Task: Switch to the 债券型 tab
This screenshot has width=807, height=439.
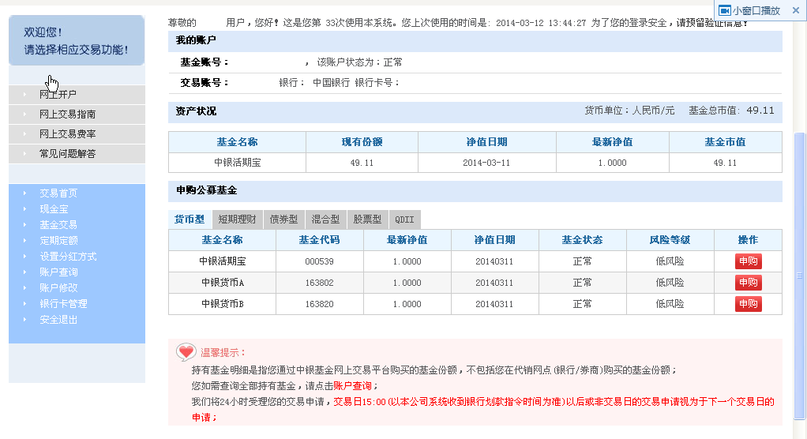Action: (x=283, y=219)
